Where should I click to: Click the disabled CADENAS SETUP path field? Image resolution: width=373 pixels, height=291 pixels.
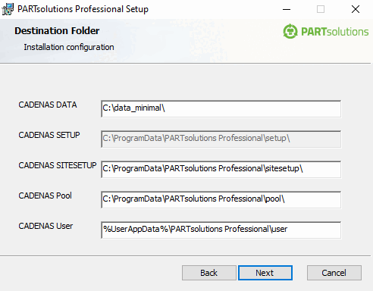point(221,139)
